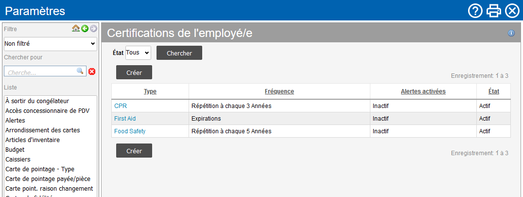Open the Food Safety certification link
The image size is (523, 197).
tap(130, 131)
